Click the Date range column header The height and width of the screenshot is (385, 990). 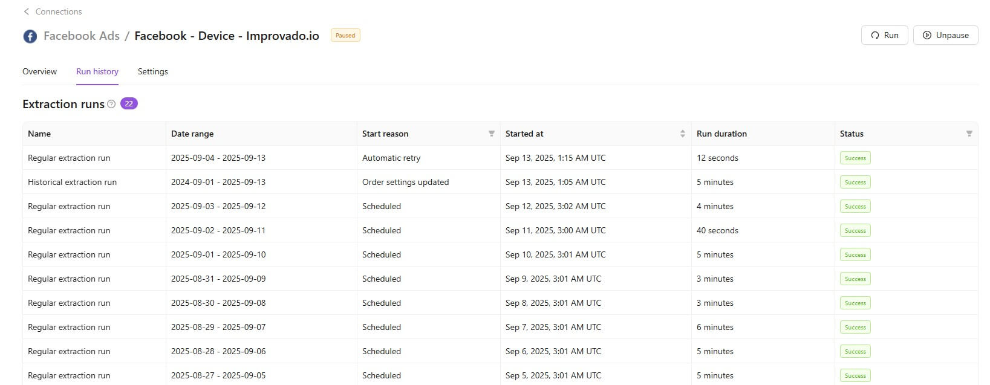[x=192, y=134]
